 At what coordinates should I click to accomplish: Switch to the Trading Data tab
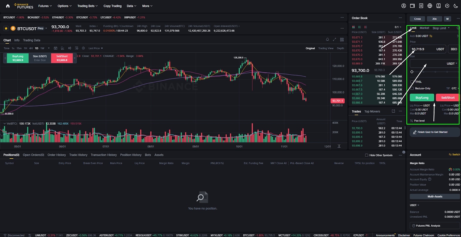click(31, 40)
